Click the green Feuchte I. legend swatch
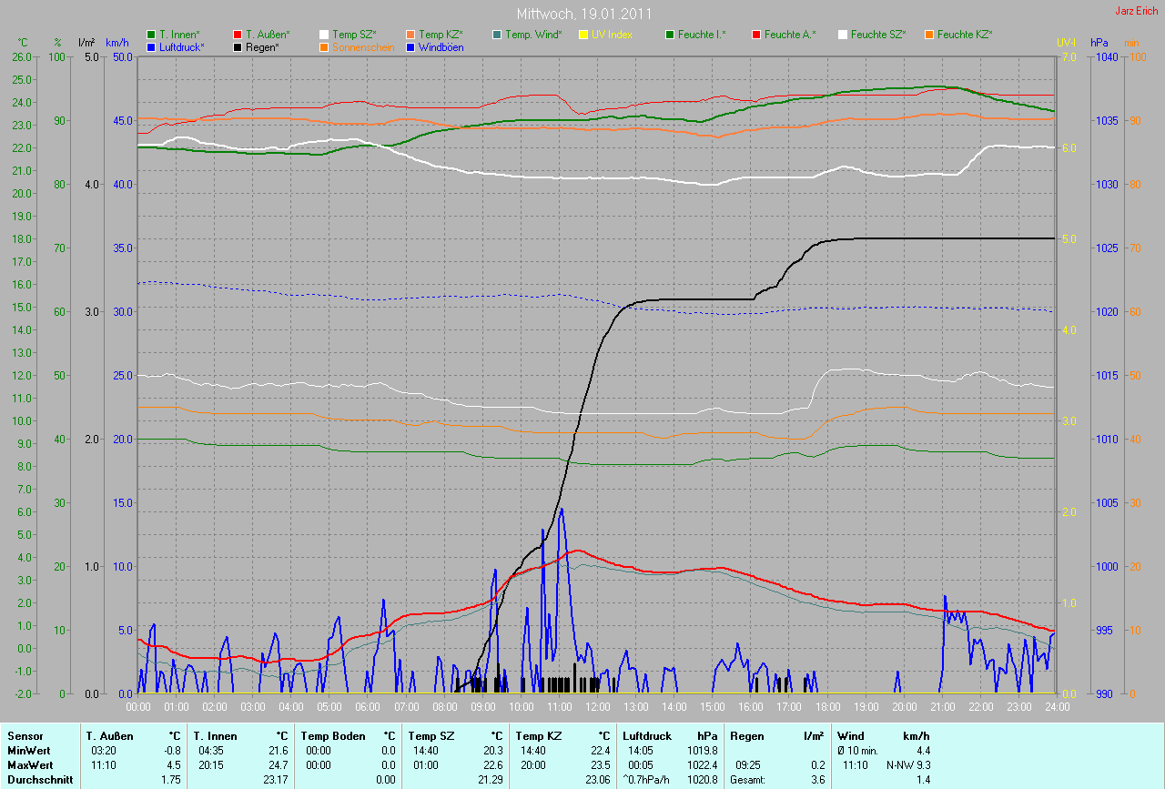 [670, 35]
